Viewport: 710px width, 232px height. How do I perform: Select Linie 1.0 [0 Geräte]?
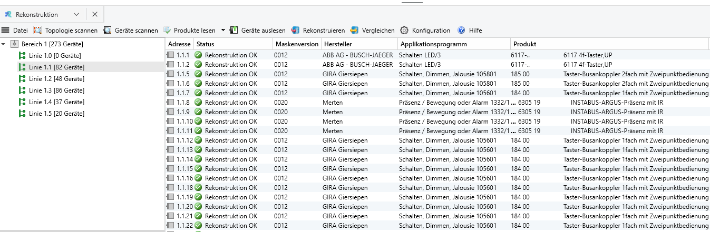pos(55,56)
